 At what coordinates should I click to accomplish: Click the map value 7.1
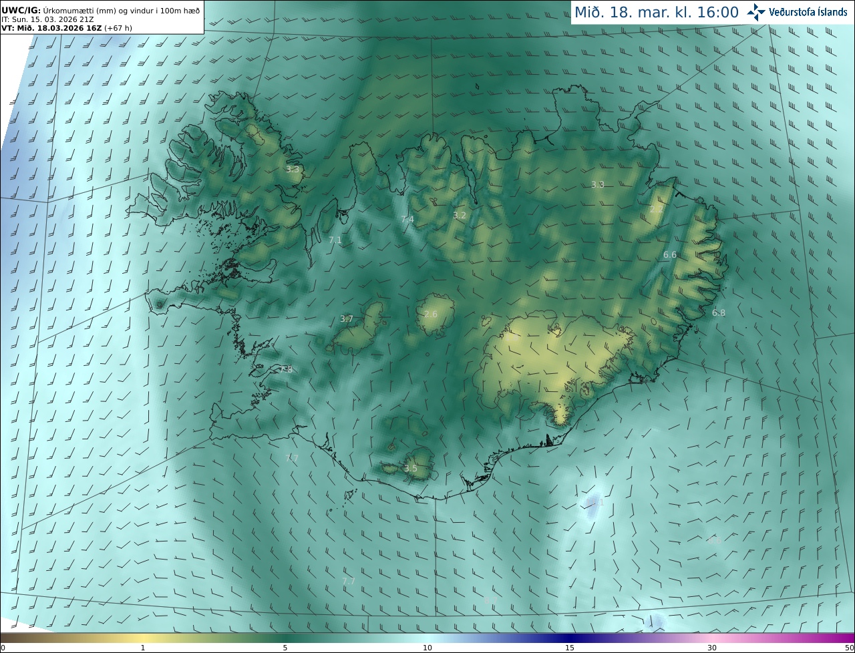pos(335,240)
